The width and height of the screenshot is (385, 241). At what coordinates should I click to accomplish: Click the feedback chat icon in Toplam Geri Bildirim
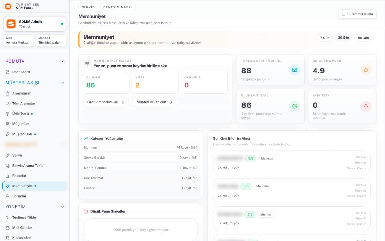[x=294, y=70]
